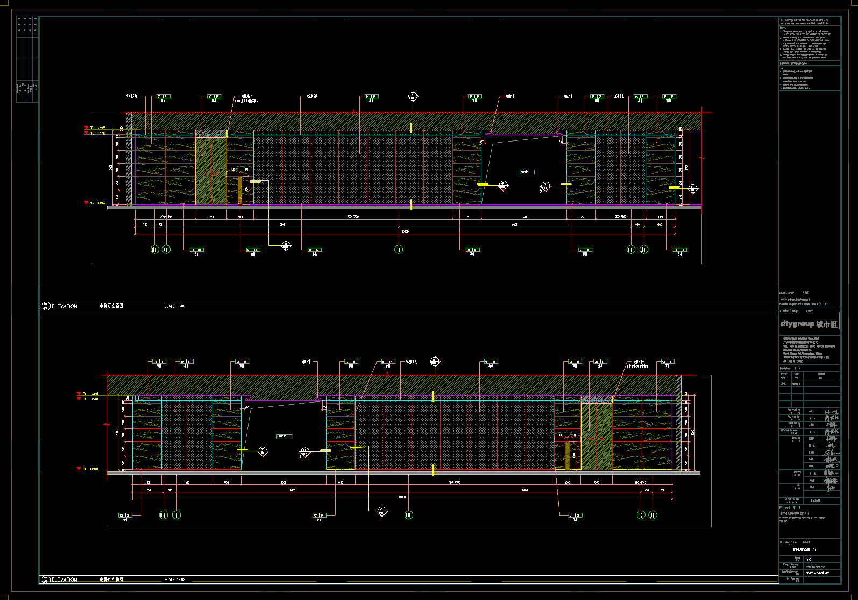Click the diamond section marker above lower elevation
Screen dimensions: 858x600
[435, 362]
